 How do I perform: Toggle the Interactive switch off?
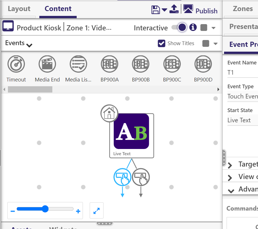click(179, 28)
